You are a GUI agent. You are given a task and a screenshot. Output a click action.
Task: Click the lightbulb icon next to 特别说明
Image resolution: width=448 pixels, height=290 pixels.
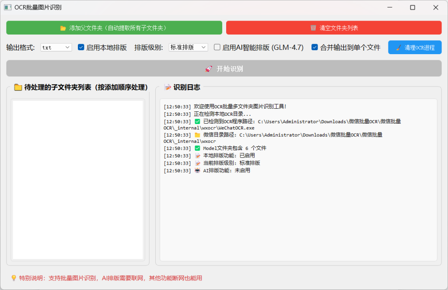tap(14, 278)
